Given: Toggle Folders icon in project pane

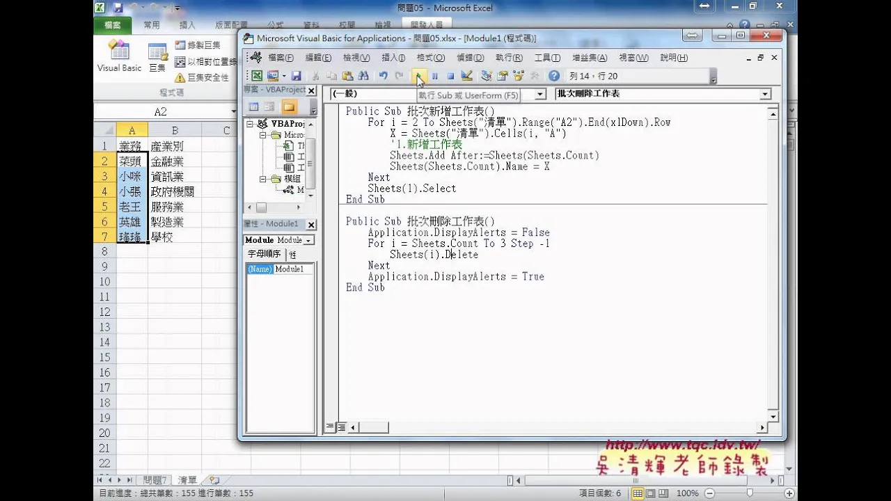Looking at the screenshot, I should point(289,107).
